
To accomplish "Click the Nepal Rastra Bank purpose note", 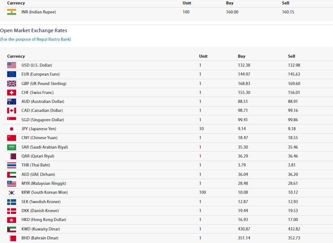I will pyautogui.click(x=35, y=39).
